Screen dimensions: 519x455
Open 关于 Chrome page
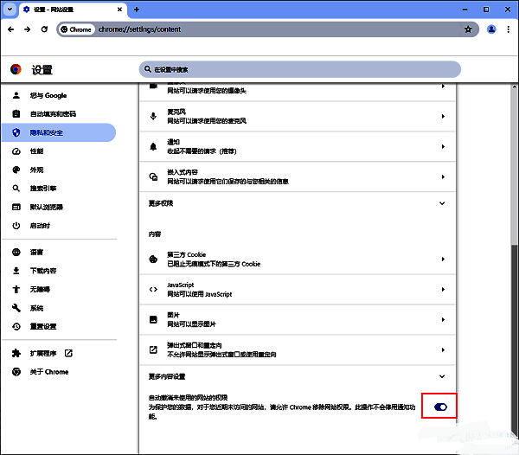point(48,372)
